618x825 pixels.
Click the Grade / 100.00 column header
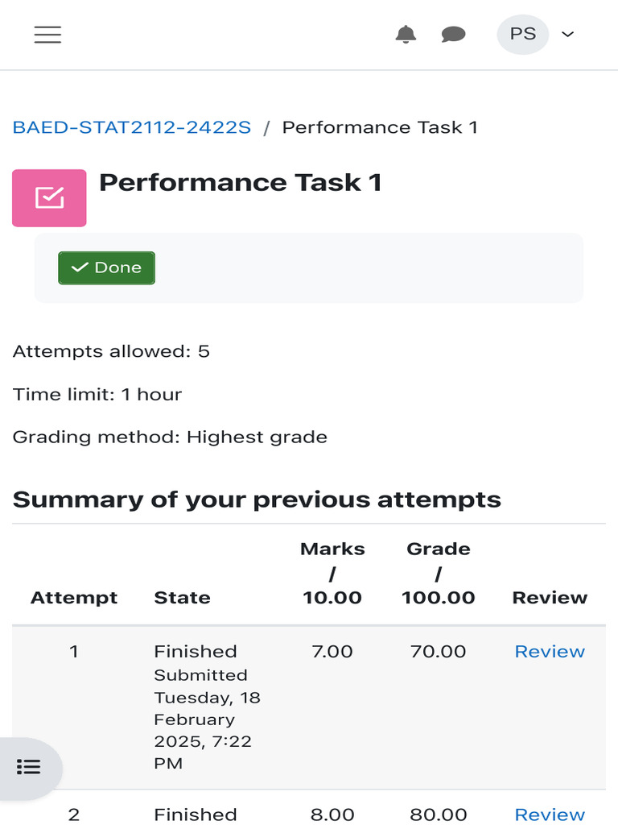pos(439,574)
